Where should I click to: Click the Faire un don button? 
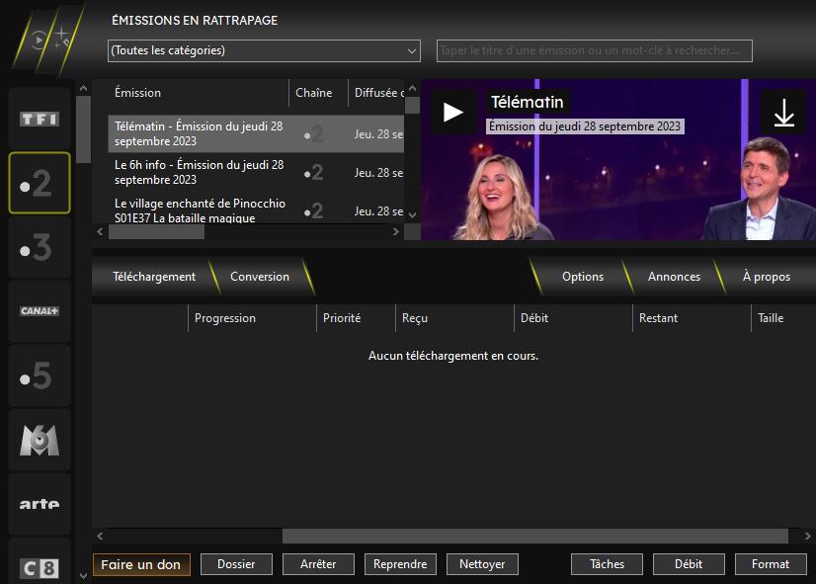[141, 564]
